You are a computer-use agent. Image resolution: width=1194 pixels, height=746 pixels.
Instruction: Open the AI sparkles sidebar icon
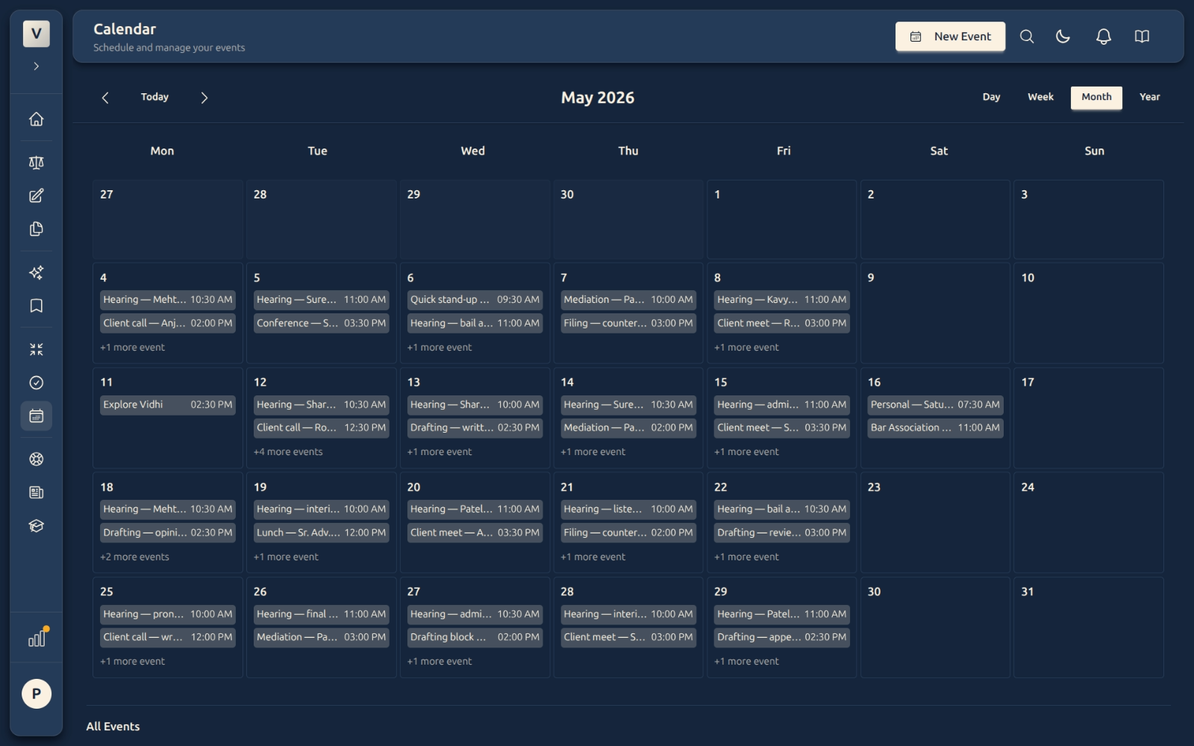pyautogui.click(x=36, y=272)
